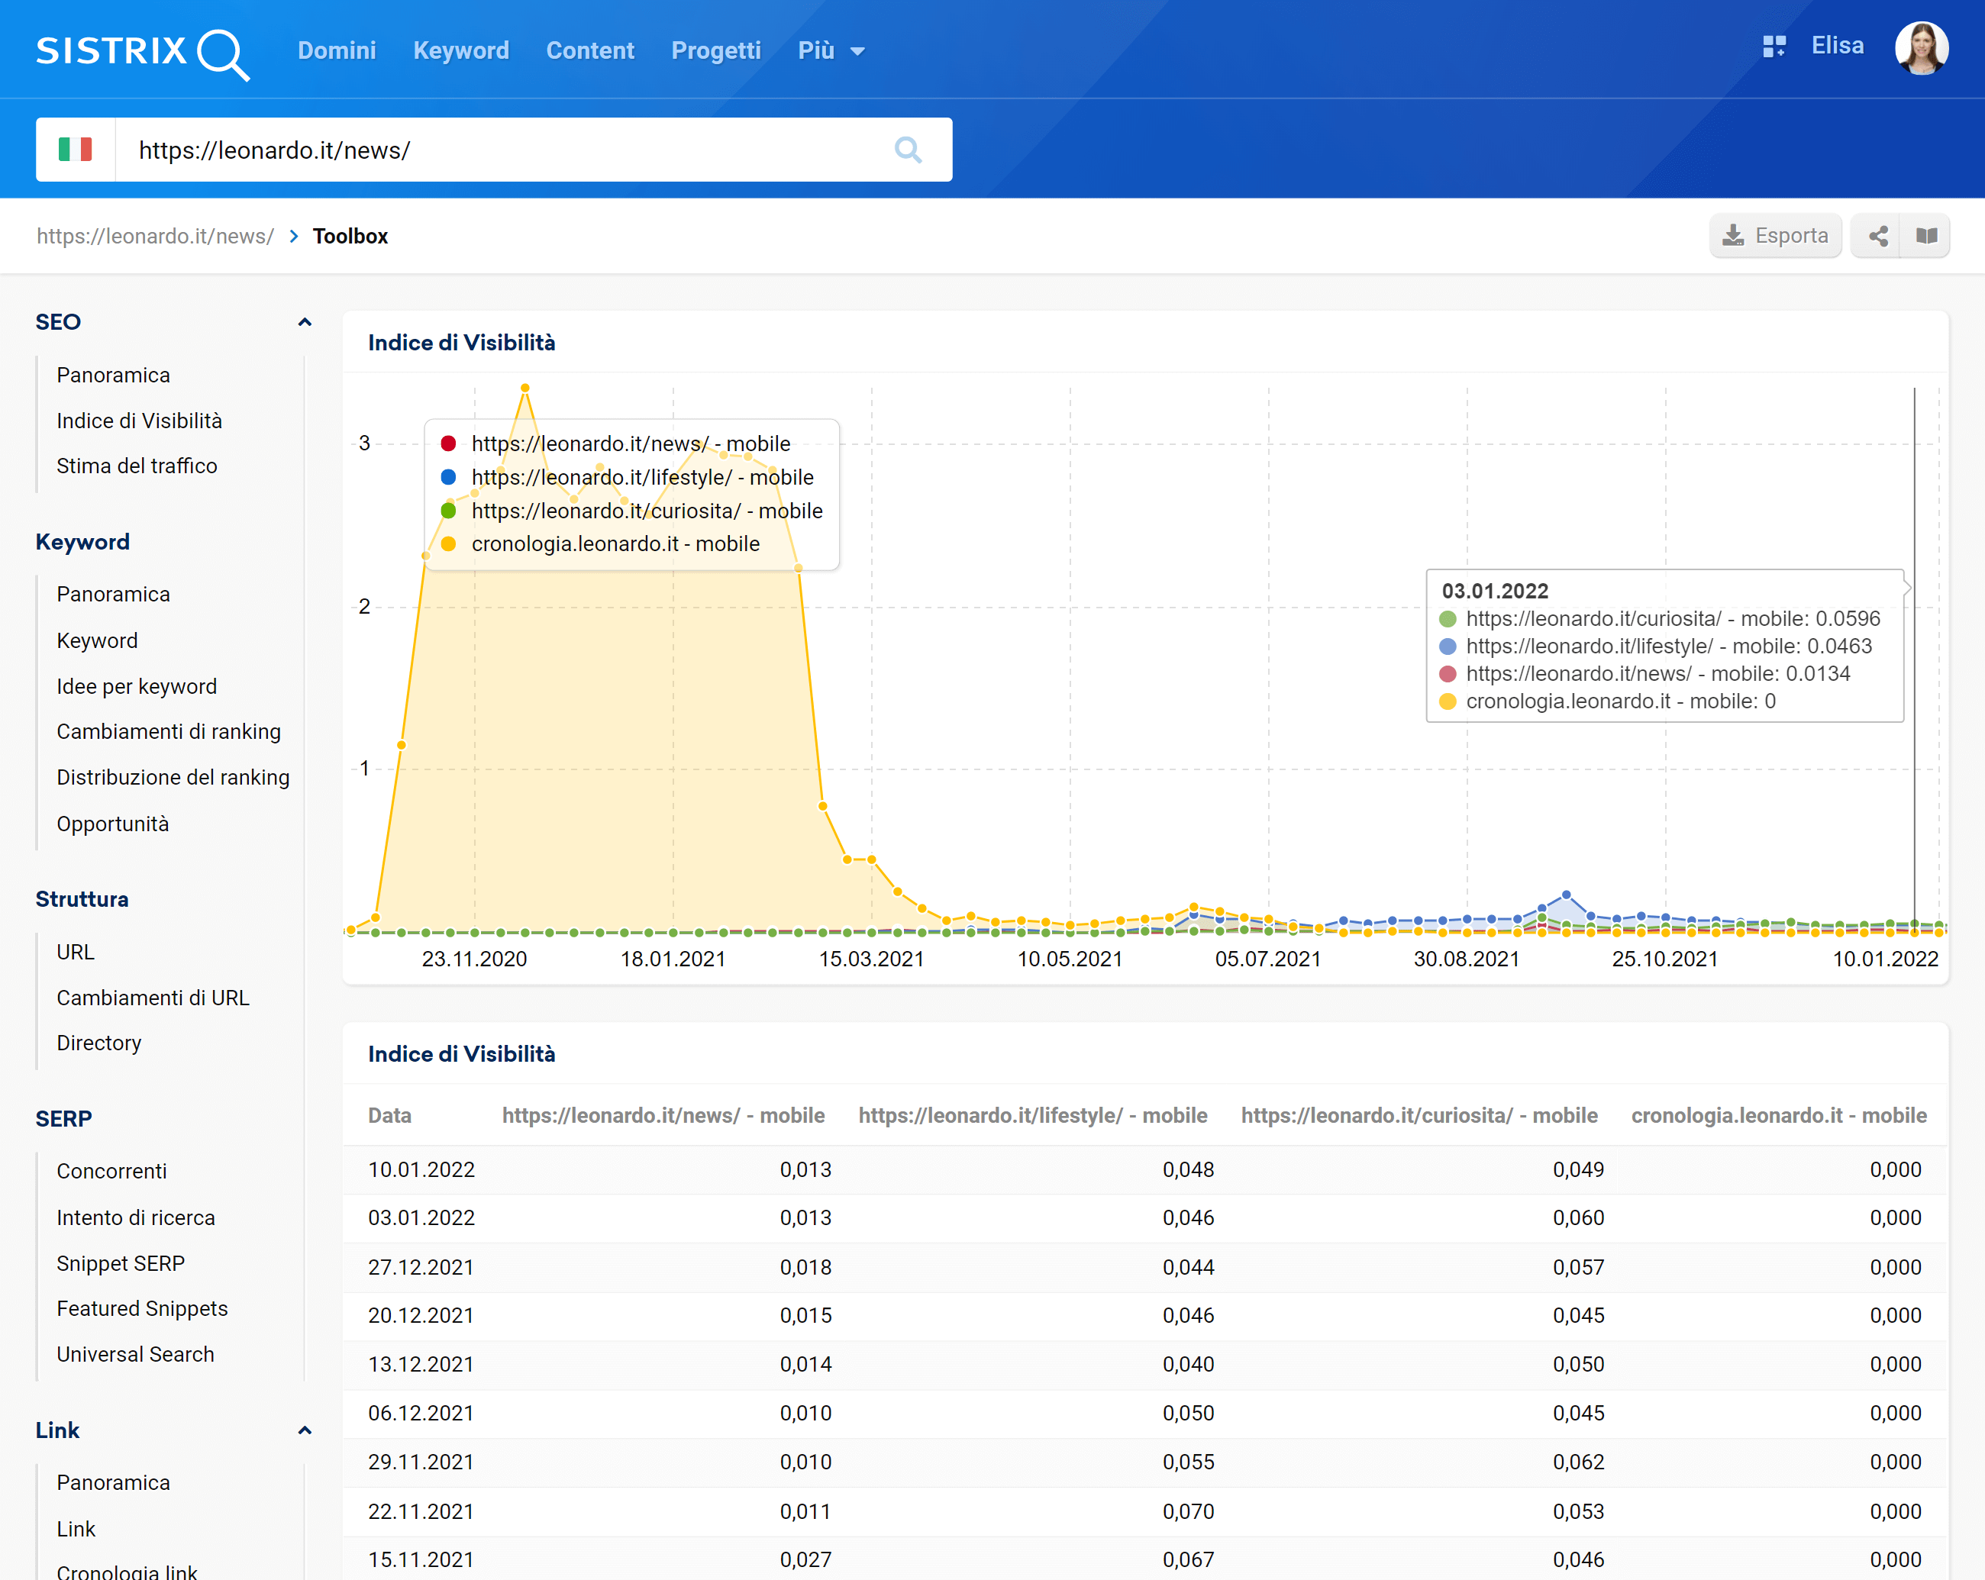The image size is (1985, 1580).
Task: Open the Domini menu
Action: [336, 50]
